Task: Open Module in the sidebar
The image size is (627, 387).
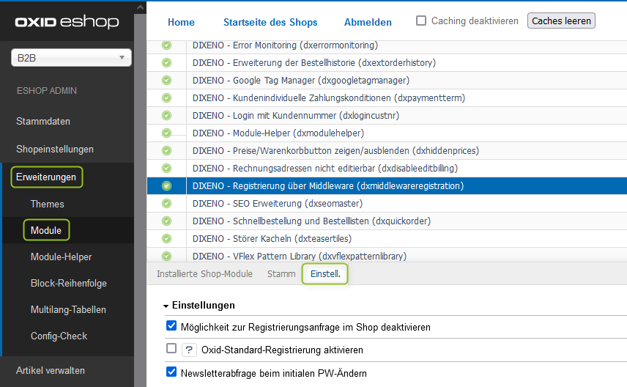Action: point(46,231)
